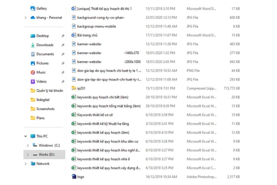Unpin Downloads using its pin icon
Screen dimensions: 277x185
tap(63, 45)
